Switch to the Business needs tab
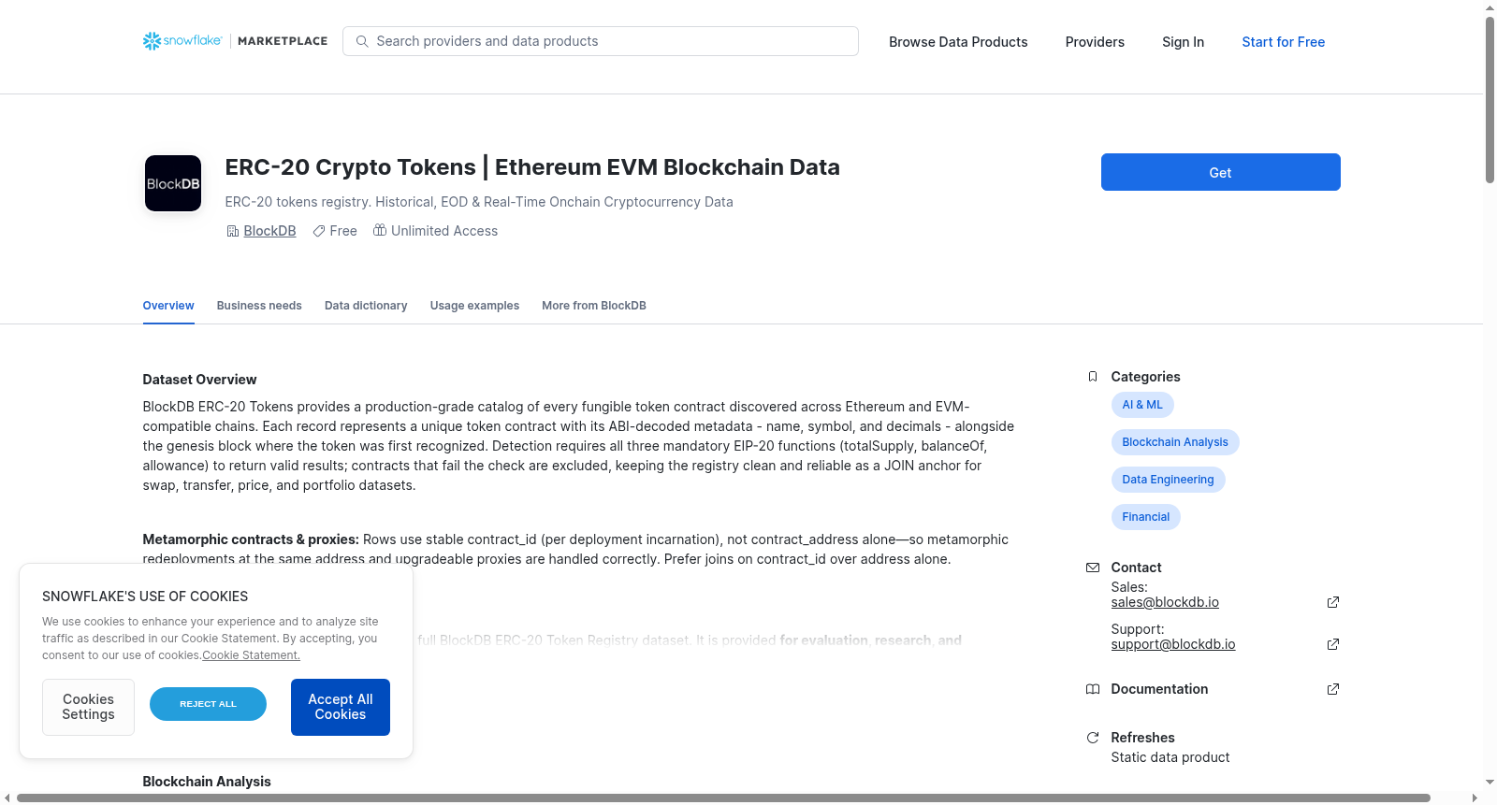The width and height of the screenshot is (1497, 805). (x=259, y=306)
